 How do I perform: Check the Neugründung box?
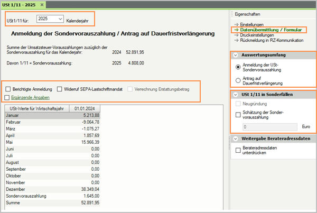[238, 104]
